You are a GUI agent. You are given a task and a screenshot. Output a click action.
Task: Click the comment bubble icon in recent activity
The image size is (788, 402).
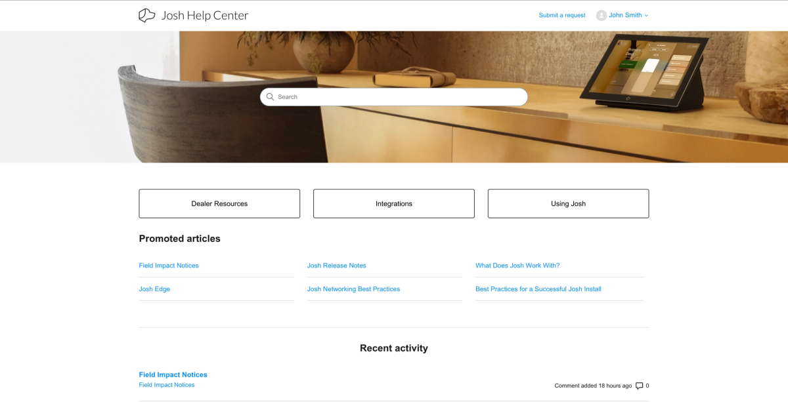tap(640, 386)
